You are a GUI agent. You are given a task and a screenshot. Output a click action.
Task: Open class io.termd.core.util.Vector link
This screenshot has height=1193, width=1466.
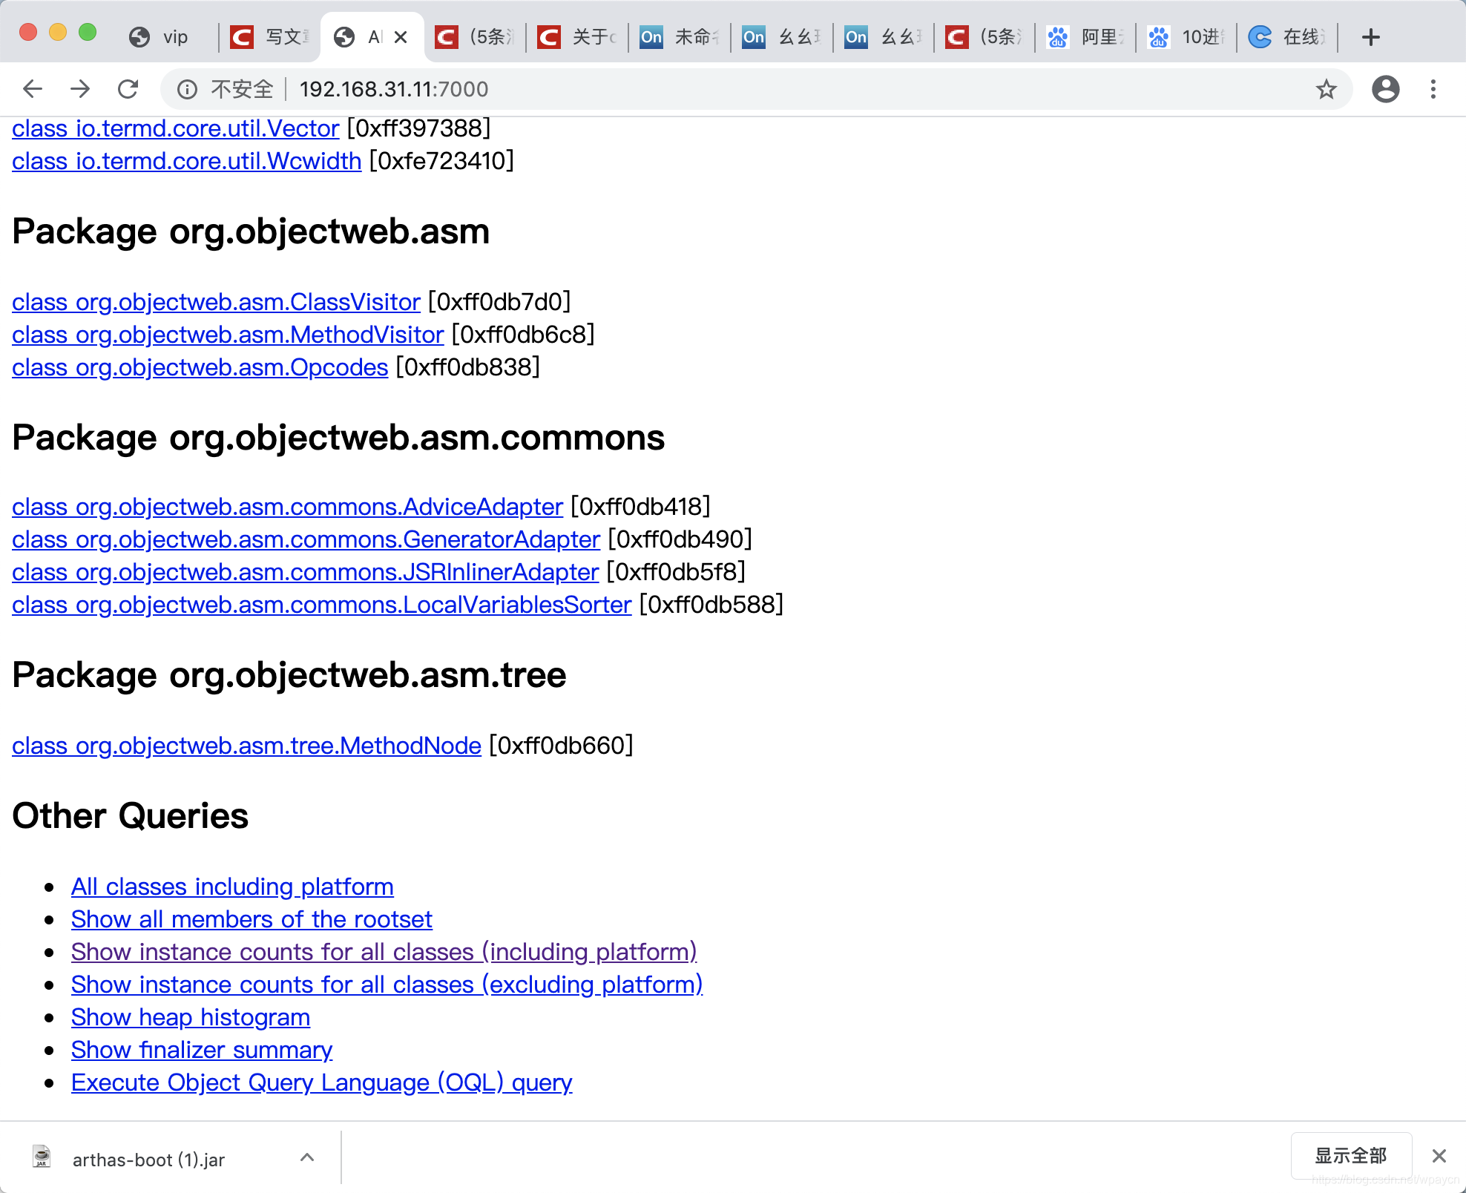(176, 128)
